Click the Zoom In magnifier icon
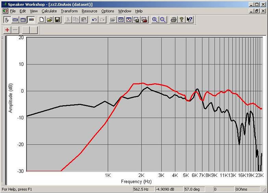This screenshot has height=193, width=268. [155, 19]
